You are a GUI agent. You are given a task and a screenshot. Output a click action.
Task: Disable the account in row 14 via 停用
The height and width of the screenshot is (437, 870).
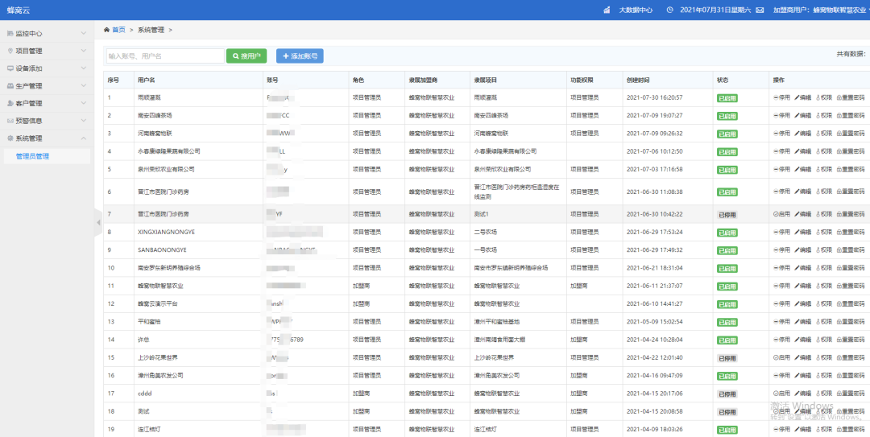tap(781, 340)
